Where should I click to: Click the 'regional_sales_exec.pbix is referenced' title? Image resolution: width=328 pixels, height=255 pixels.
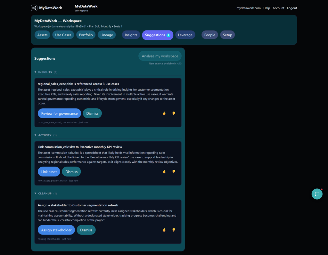(78, 84)
